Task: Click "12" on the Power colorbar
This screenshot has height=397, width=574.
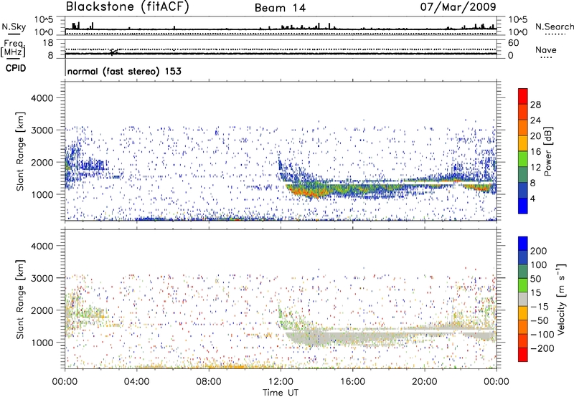Action: tap(535, 168)
